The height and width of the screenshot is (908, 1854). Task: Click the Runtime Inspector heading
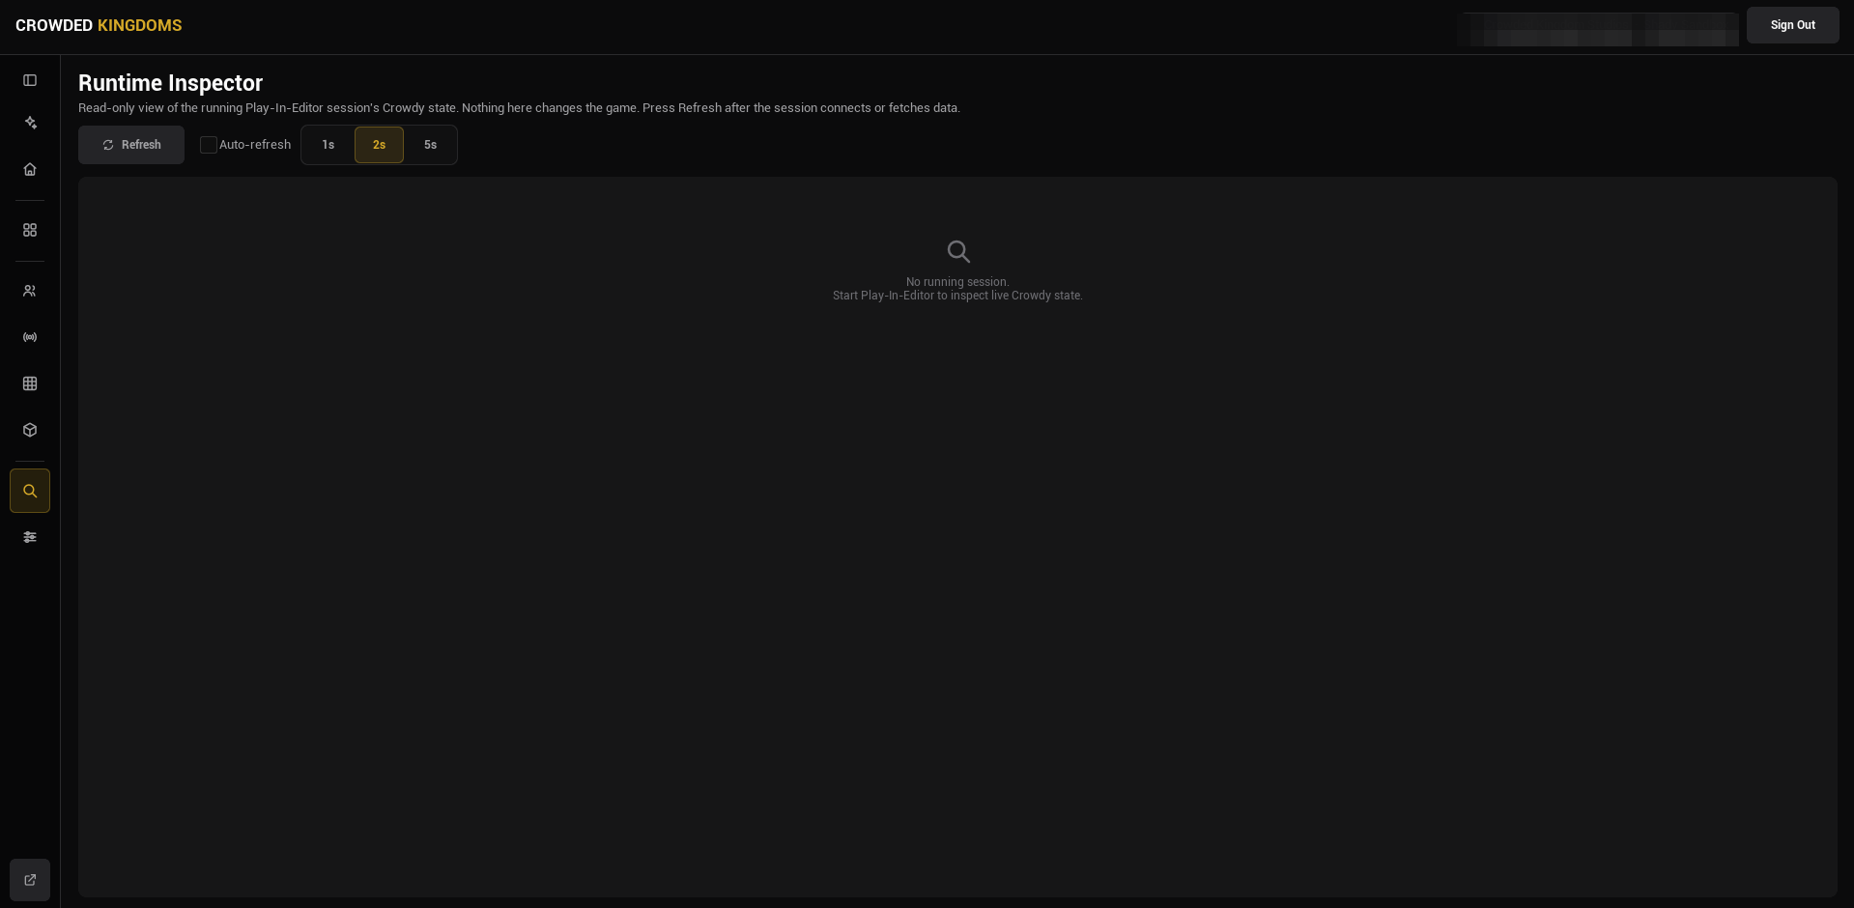170,83
